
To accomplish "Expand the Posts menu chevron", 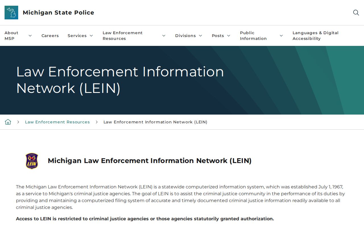I will click(x=229, y=36).
